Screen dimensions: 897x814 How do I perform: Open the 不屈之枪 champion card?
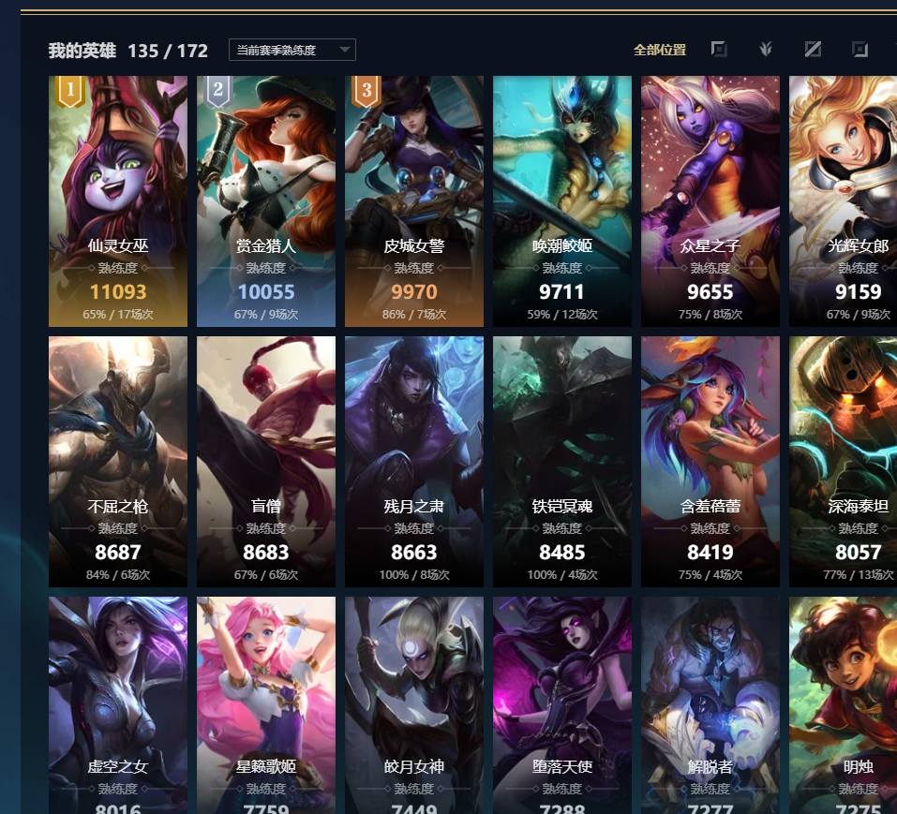(118, 461)
